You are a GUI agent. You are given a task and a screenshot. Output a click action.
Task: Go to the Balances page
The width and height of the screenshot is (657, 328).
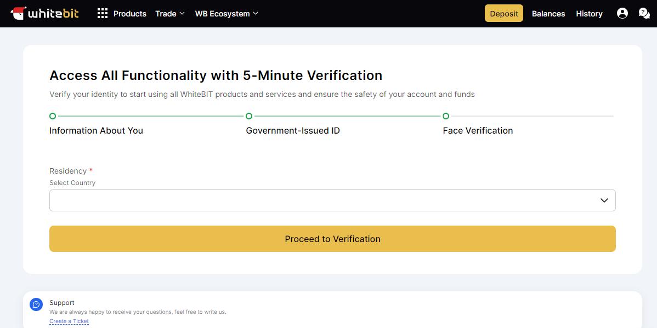click(x=548, y=13)
